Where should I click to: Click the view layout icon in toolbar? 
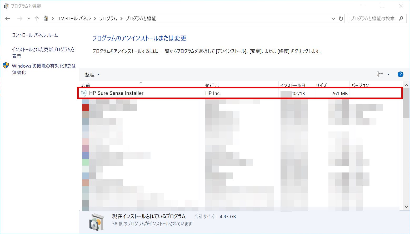380,74
